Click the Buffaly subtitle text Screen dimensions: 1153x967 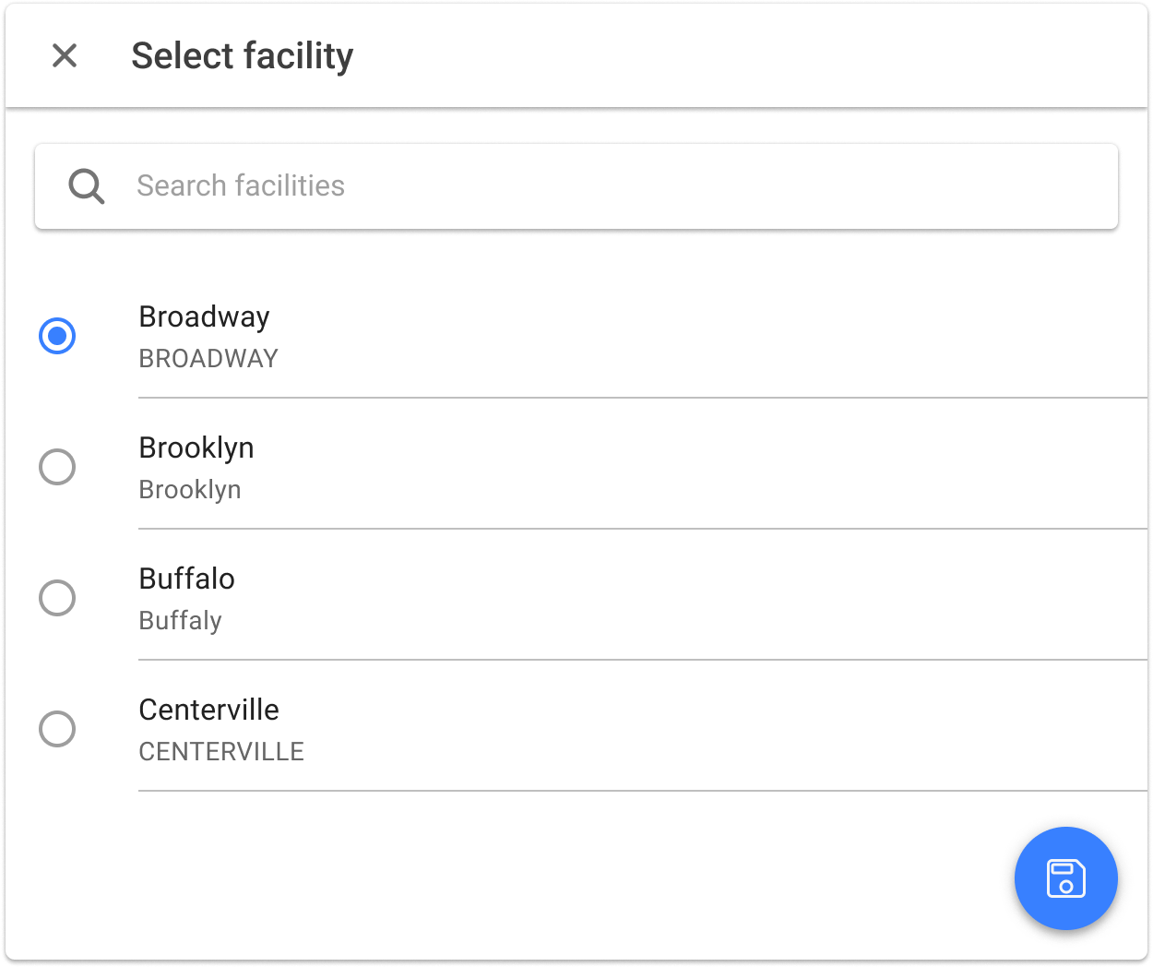181,620
